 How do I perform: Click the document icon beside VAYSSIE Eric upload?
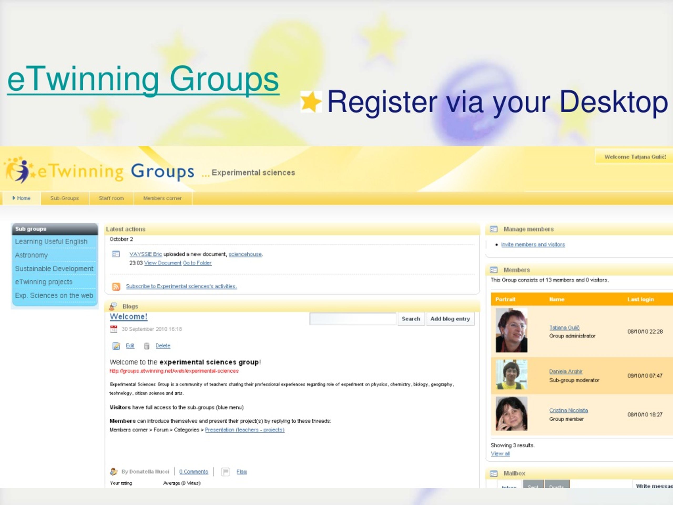coord(116,254)
